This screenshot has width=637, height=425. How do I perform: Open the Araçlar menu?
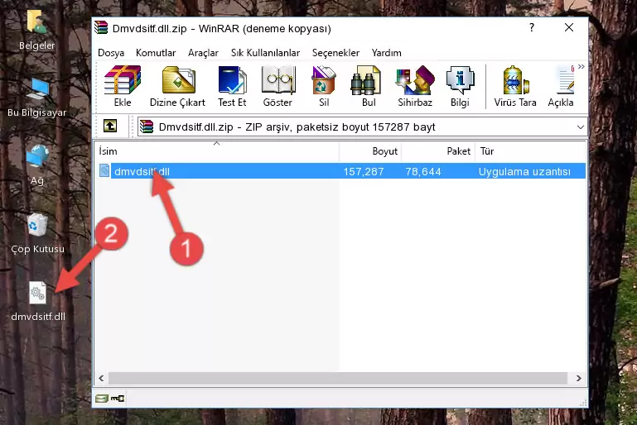[x=203, y=53]
